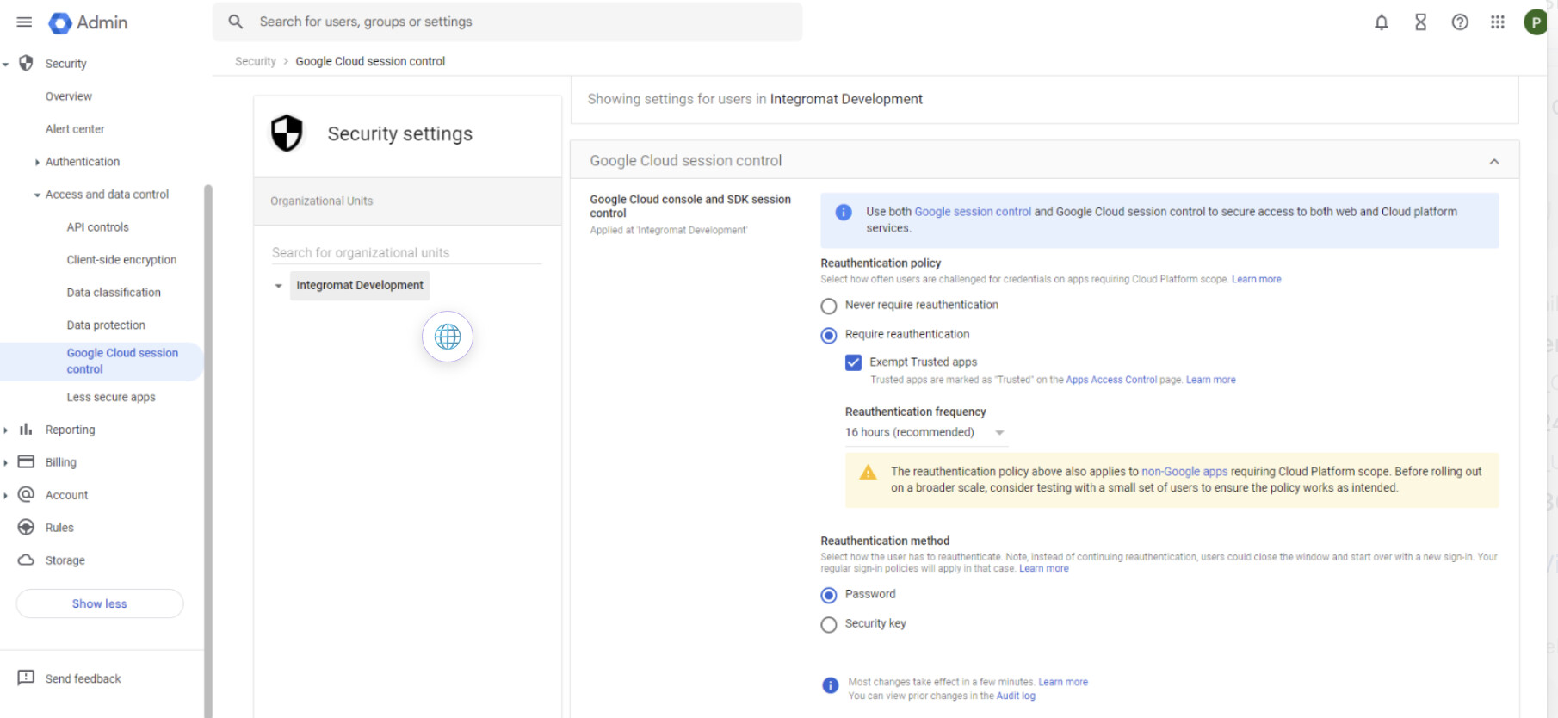The height and width of the screenshot is (718, 1558).
Task: Expand the Authentication menu section
Action: (x=82, y=162)
